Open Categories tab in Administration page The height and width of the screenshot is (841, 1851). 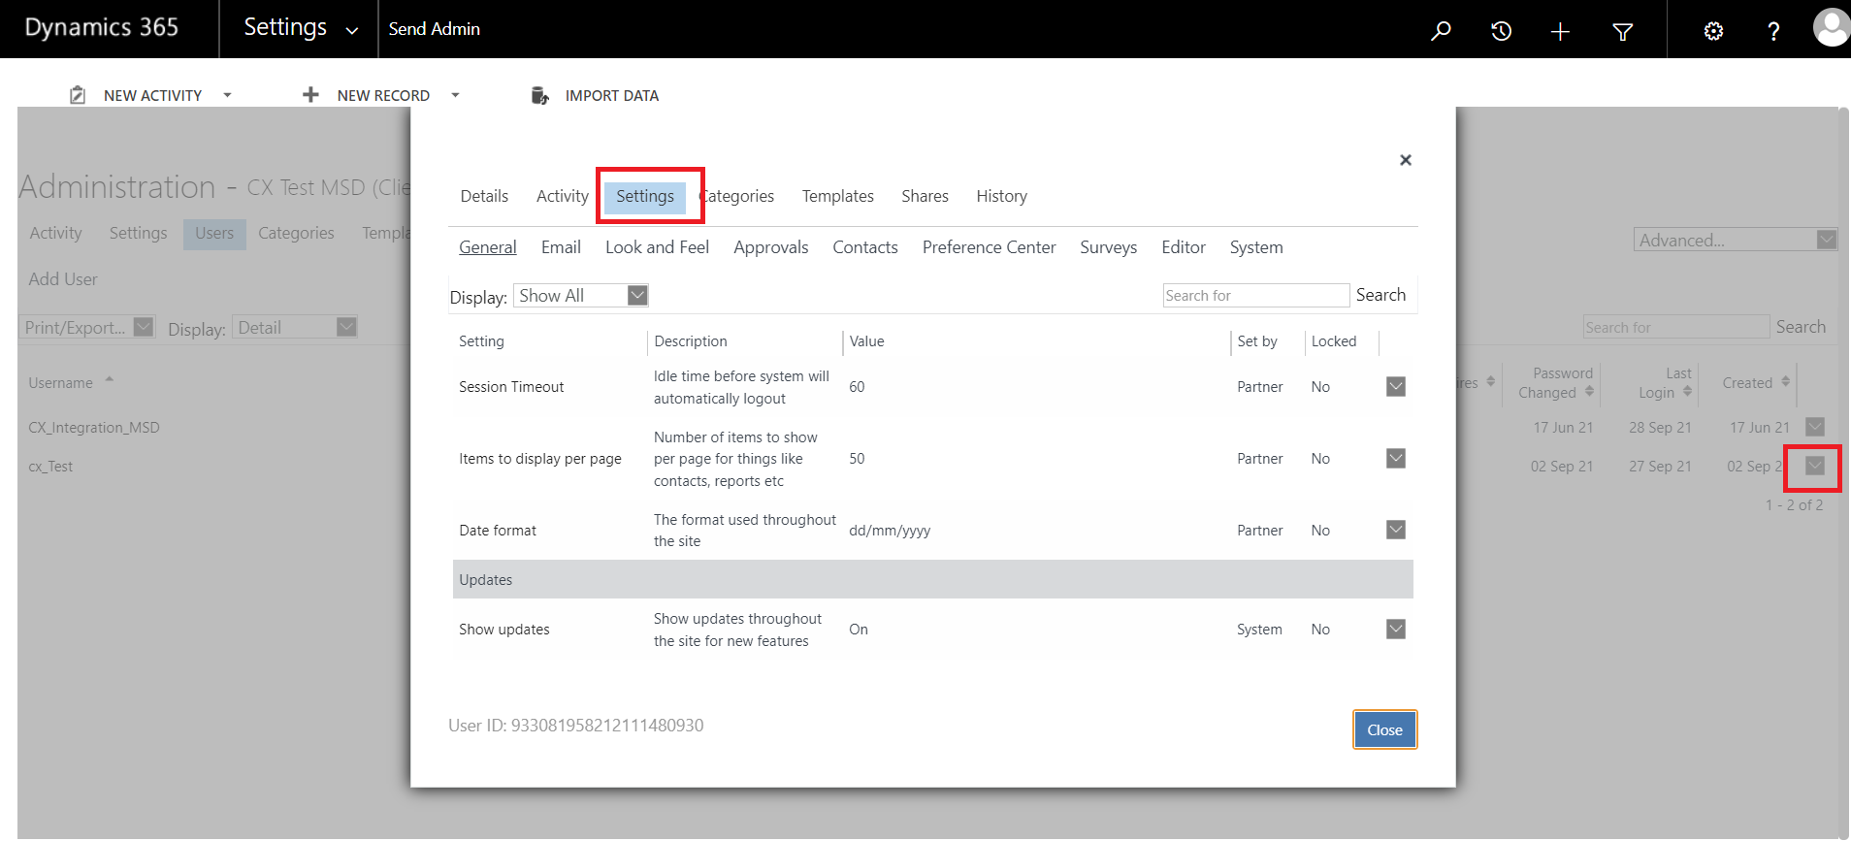296,233
